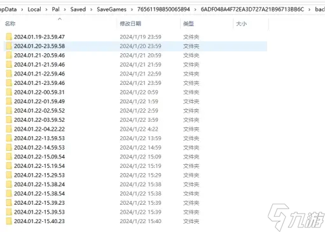
Task: Click folder icon for 2024.01.20-23.59.58
Action: [x=9, y=46]
